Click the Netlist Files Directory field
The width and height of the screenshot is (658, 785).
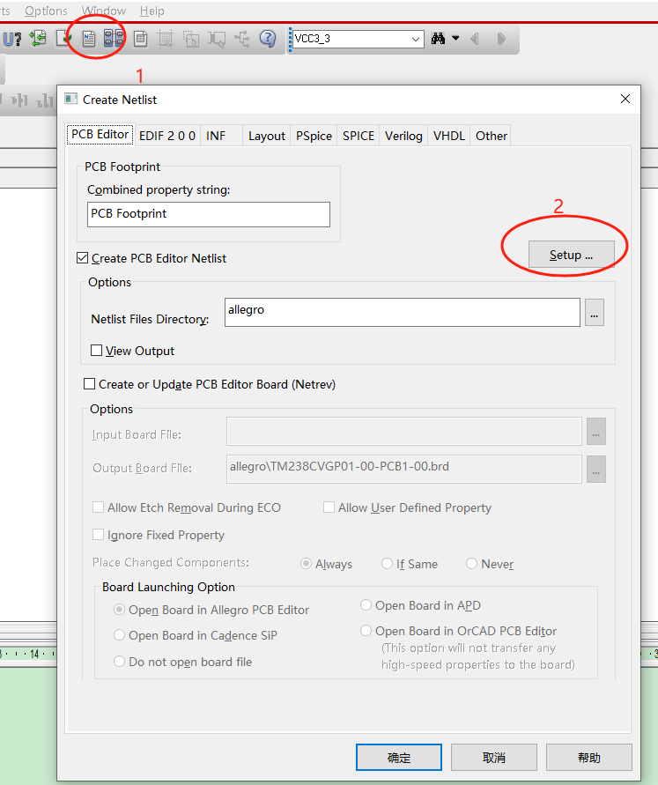(403, 313)
